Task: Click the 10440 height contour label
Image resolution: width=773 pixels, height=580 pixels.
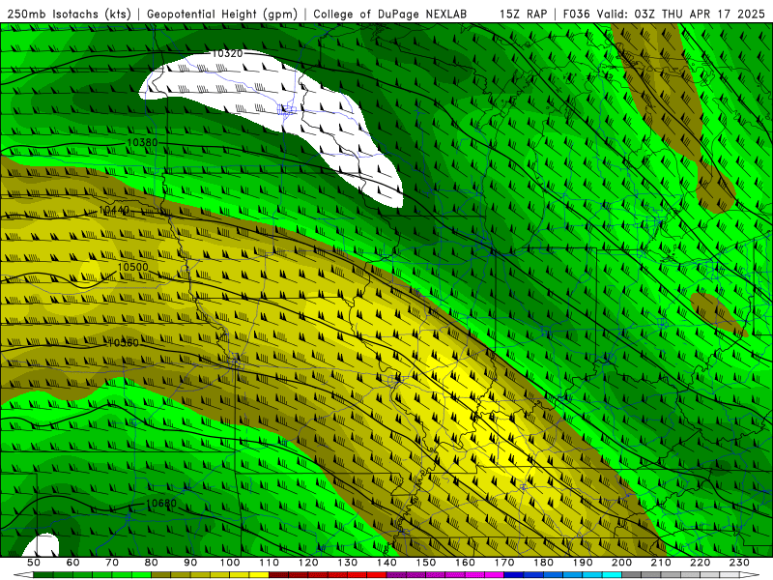Action: point(114,210)
